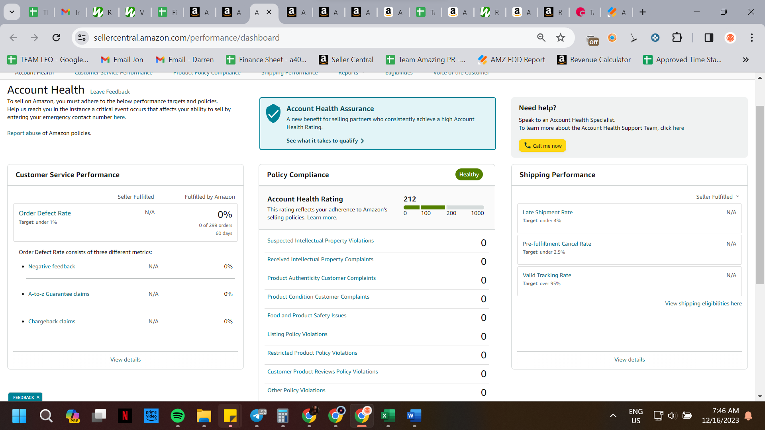Viewport: 765px width, 430px height.
Task: Open Chargeback claims metric
Action: pyautogui.click(x=51, y=321)
